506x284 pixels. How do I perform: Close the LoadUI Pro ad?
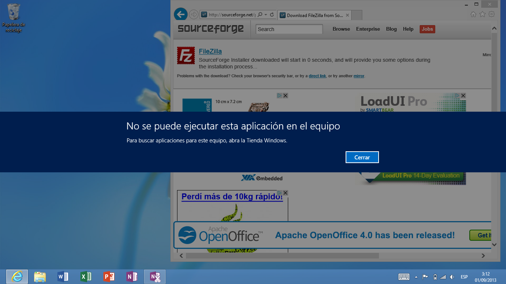[x=463, y=95]
